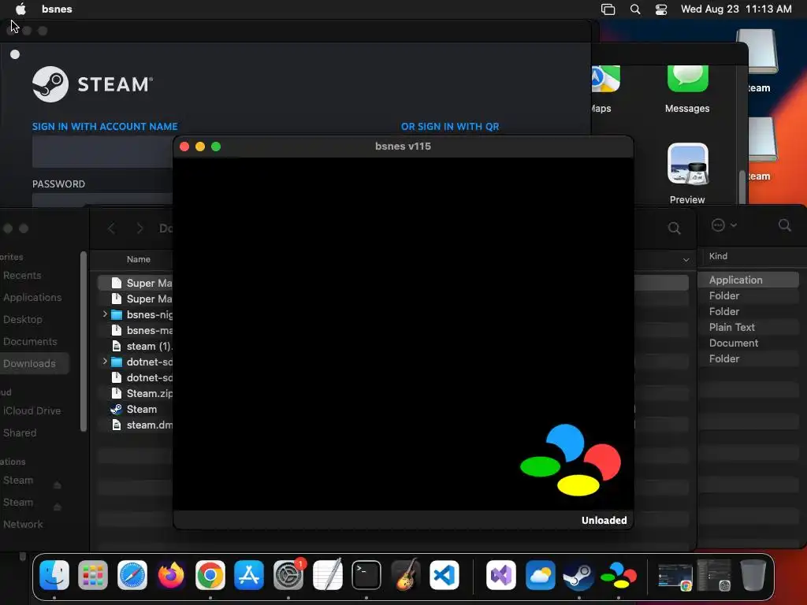The height and width of the screenshot is (605, 807).
Task: Launch Firefox from the dock
Action: [171, 574]
